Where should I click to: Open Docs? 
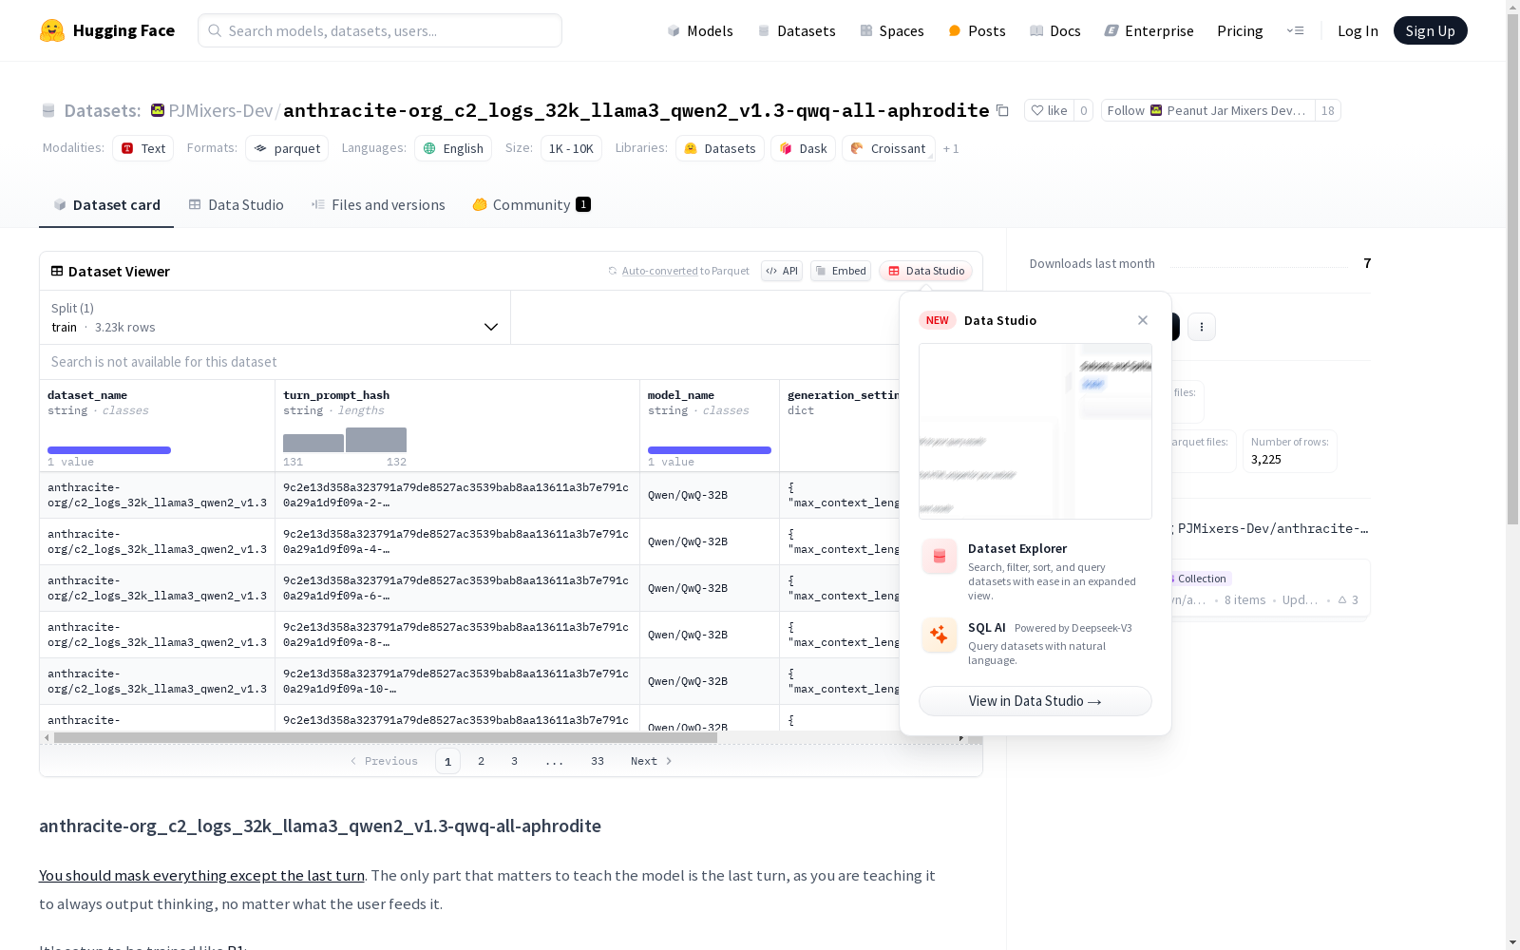pyautogui.click(x=1055, y=30)
